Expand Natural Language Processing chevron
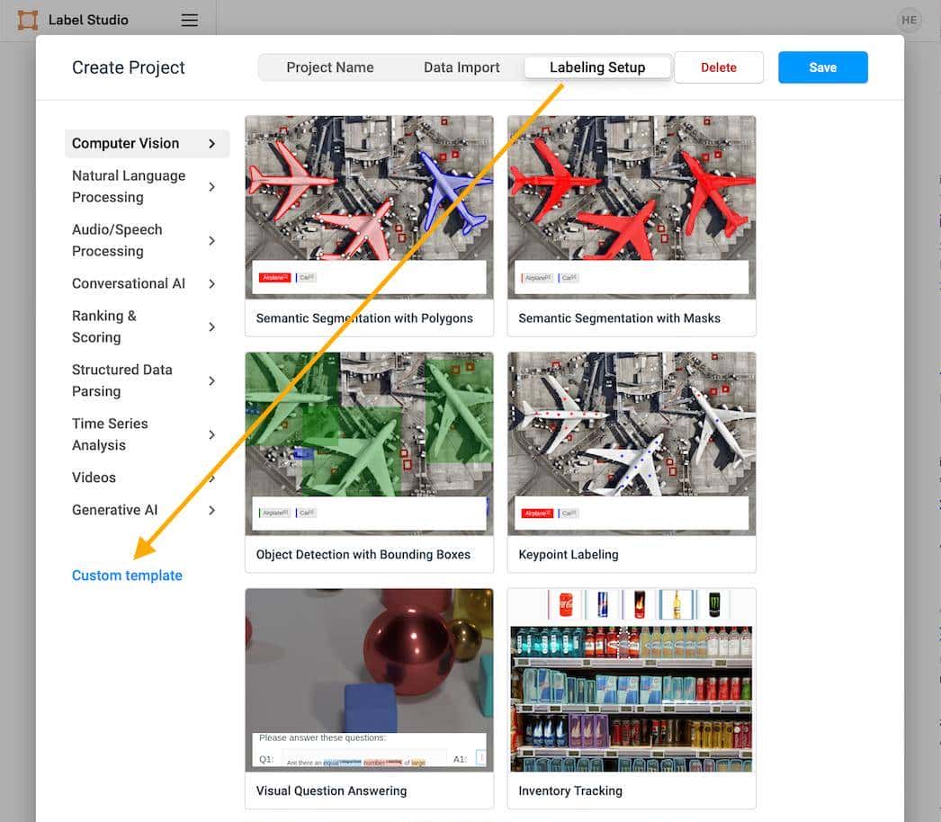The width and height of the screenshot is (941, 822). [x=212, y=187]
